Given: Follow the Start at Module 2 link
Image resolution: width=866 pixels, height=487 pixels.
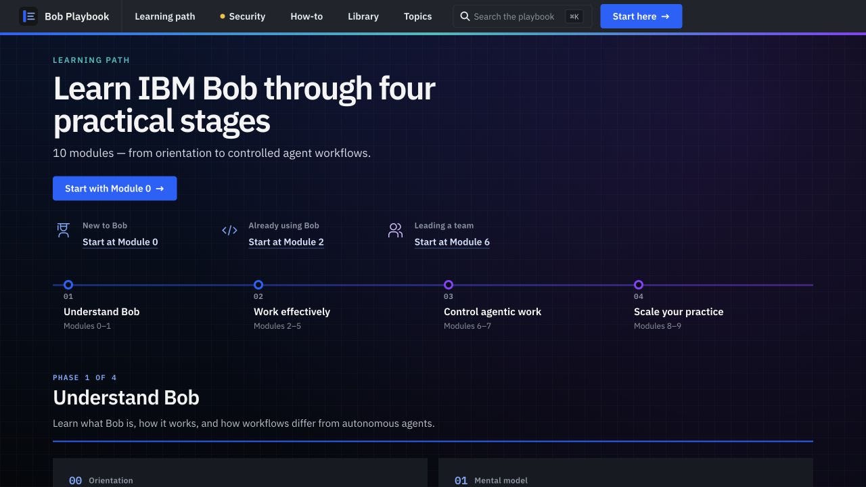Looking at the screenshot, I should 286,242.
